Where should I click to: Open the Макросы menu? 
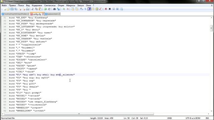71,5
